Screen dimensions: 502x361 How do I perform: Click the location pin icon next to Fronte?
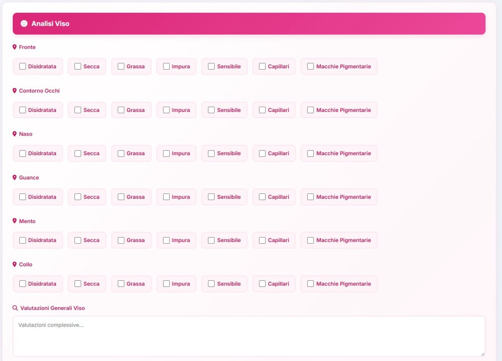click(15, 47)
